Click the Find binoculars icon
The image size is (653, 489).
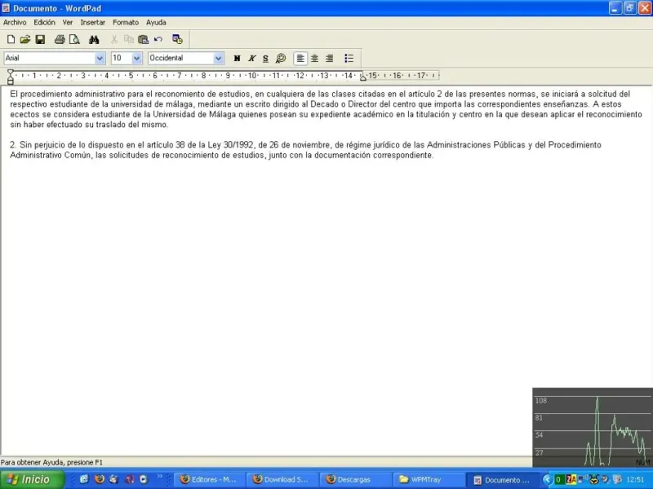(94, 39)
